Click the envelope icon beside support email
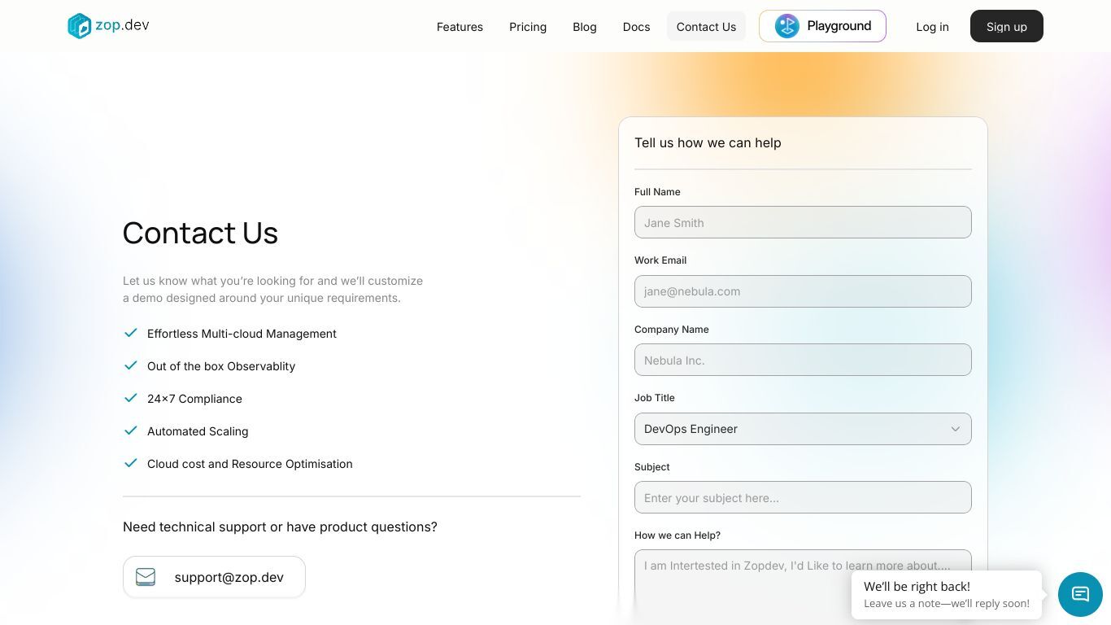Image resolution: width=1111 pixels, height=625 pixels. (146, 577)
